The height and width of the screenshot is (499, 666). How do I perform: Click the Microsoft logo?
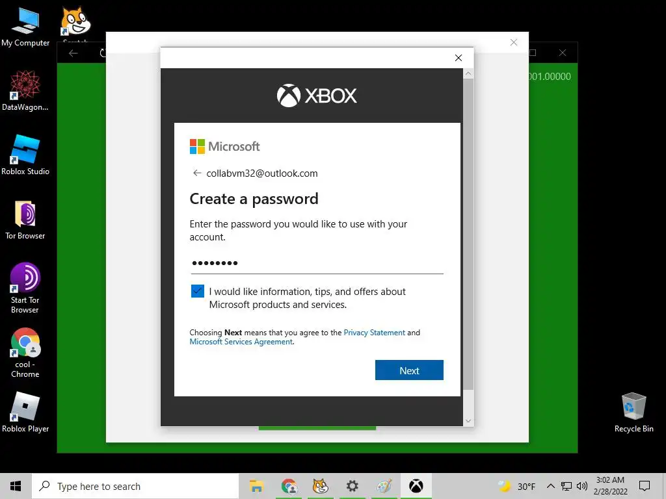(x=224, y=146)
